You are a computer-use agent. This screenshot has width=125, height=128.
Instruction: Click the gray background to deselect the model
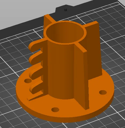[22, 11]
